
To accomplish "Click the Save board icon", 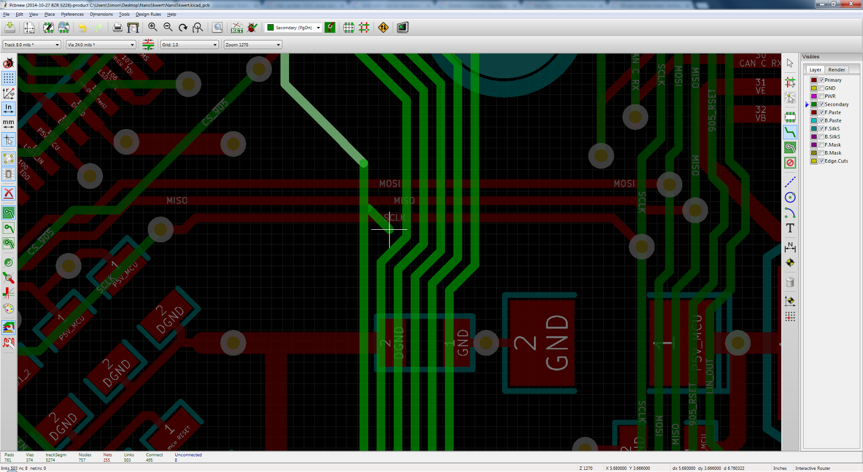I will 10,28.
